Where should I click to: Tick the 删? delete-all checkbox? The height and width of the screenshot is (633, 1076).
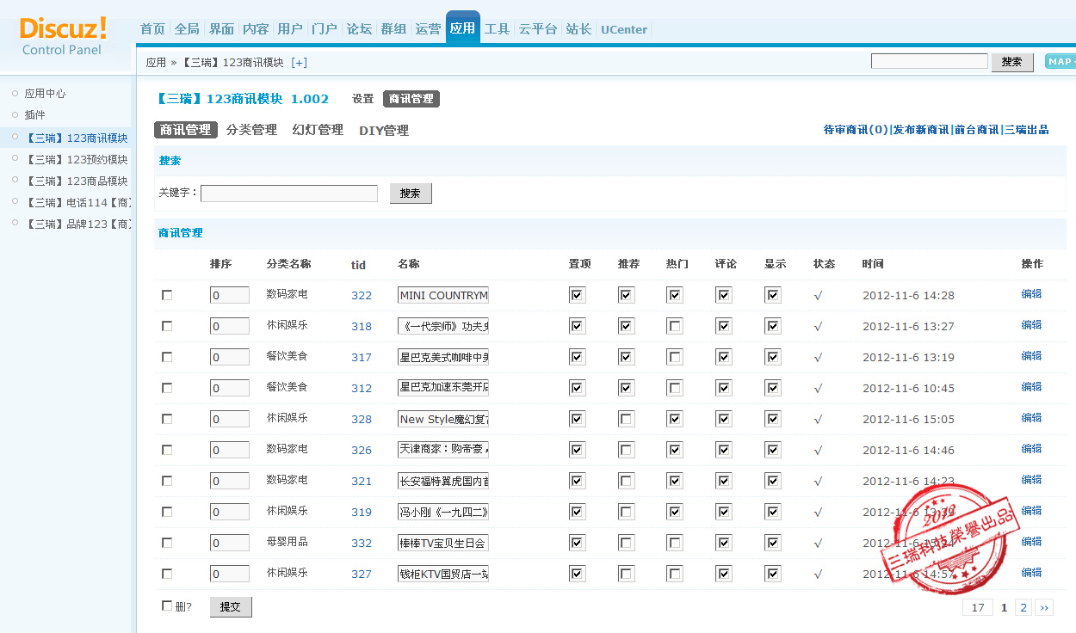pyautogui.click(x=167, y=606)
